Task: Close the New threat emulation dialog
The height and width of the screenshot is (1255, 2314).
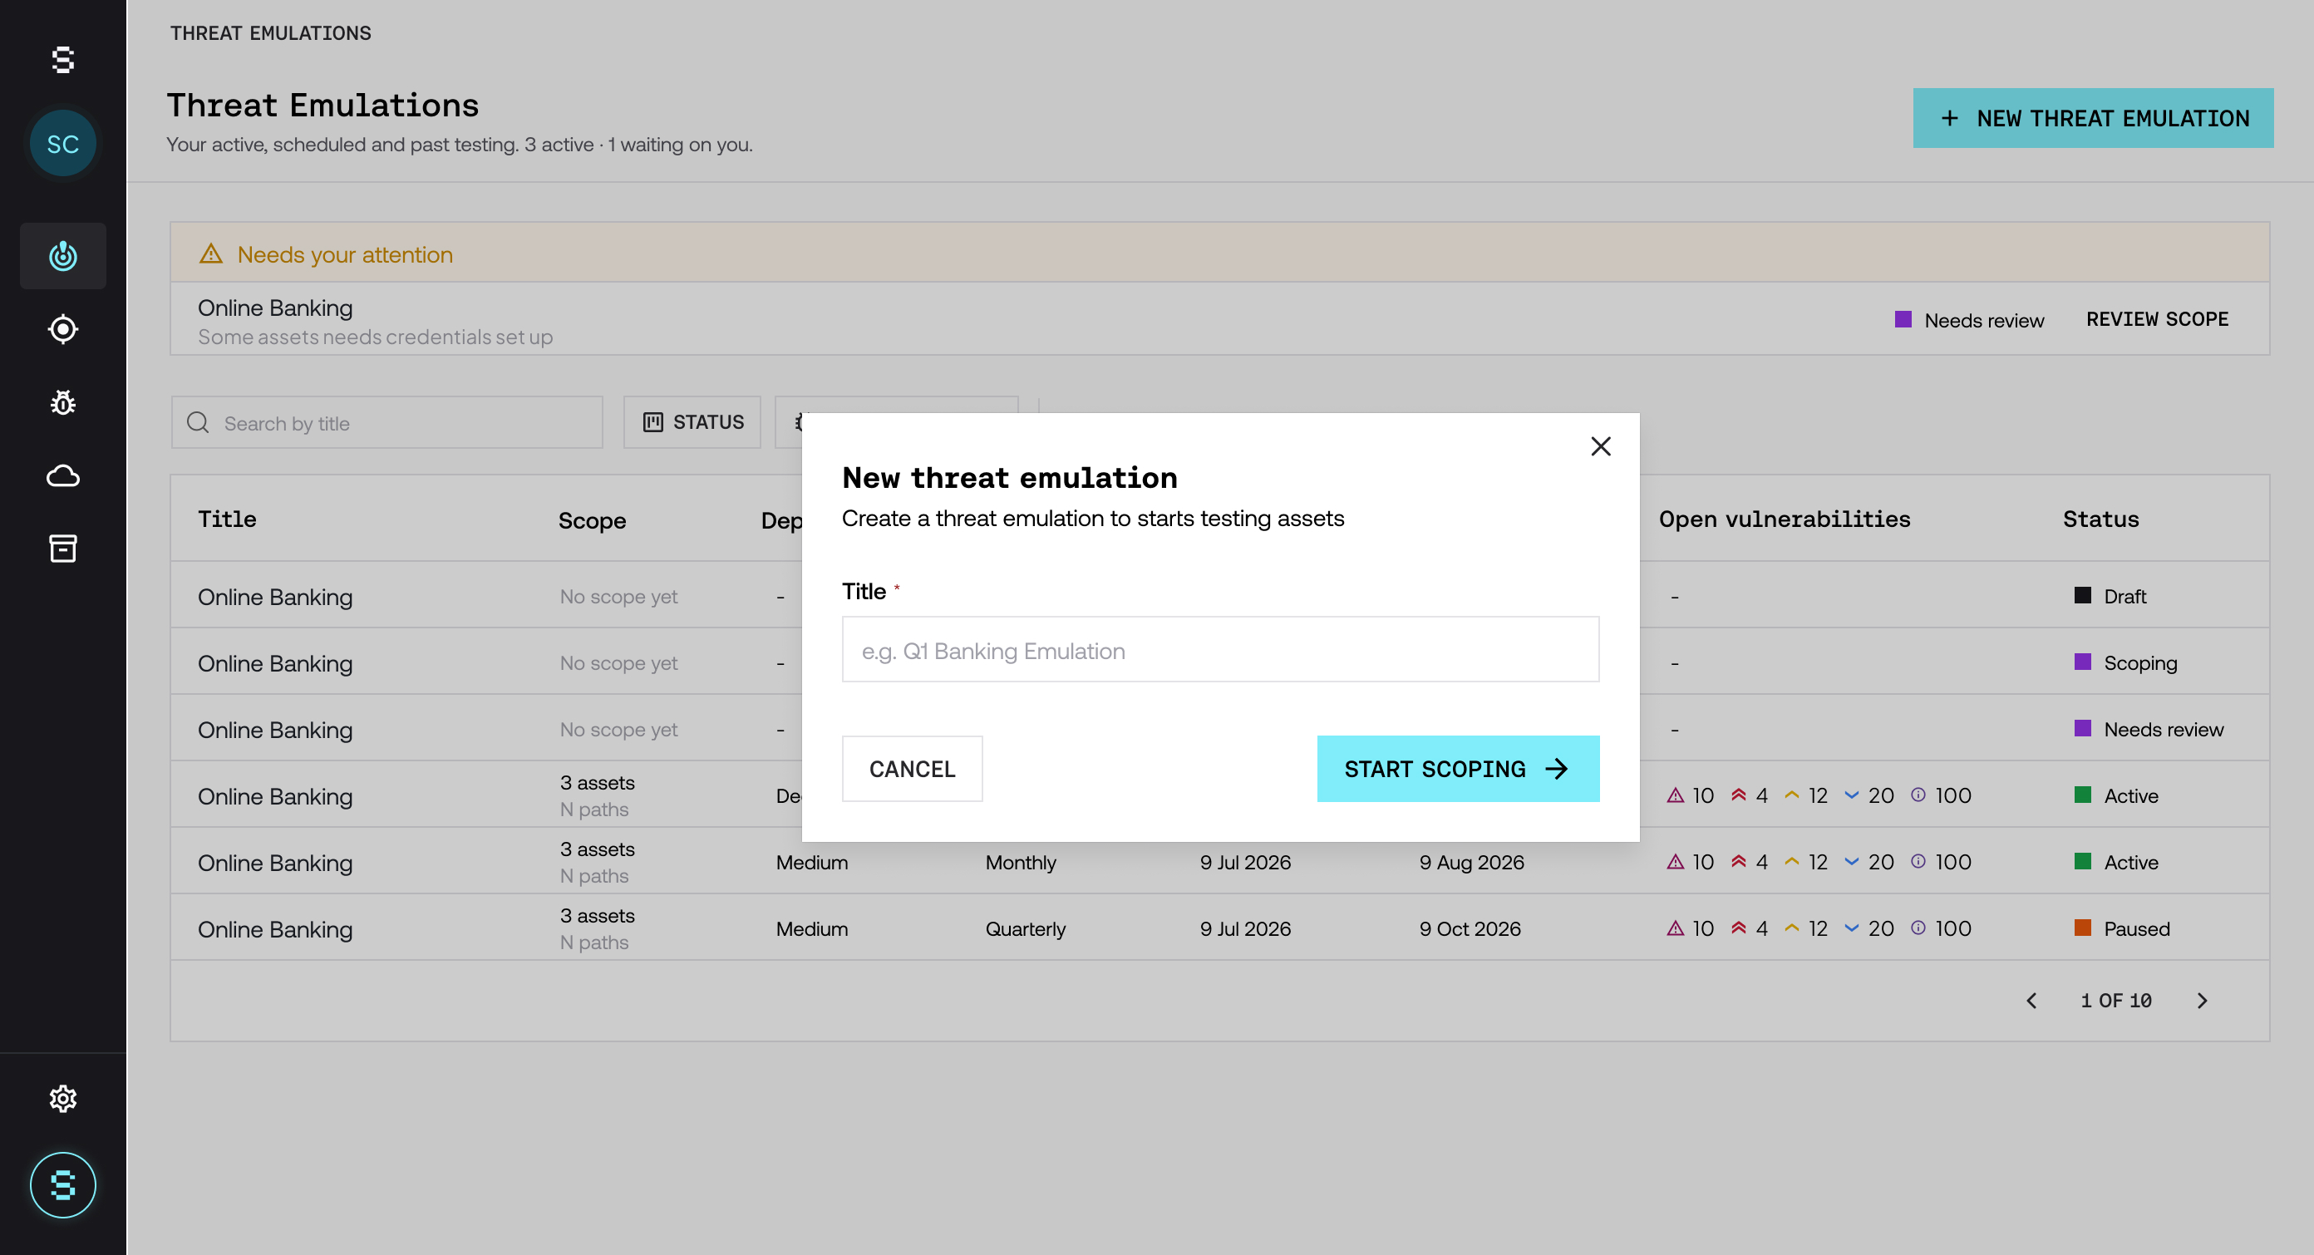Action: tap(1601, 446)
